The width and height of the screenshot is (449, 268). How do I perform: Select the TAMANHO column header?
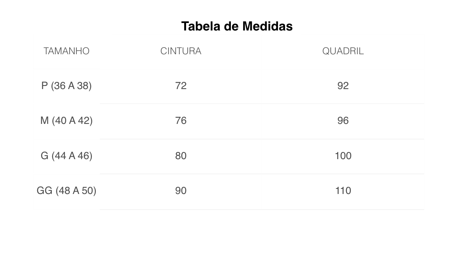67,51
